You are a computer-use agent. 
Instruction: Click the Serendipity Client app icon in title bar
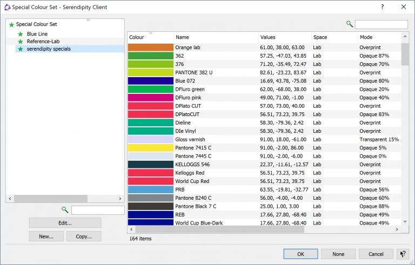7,7
